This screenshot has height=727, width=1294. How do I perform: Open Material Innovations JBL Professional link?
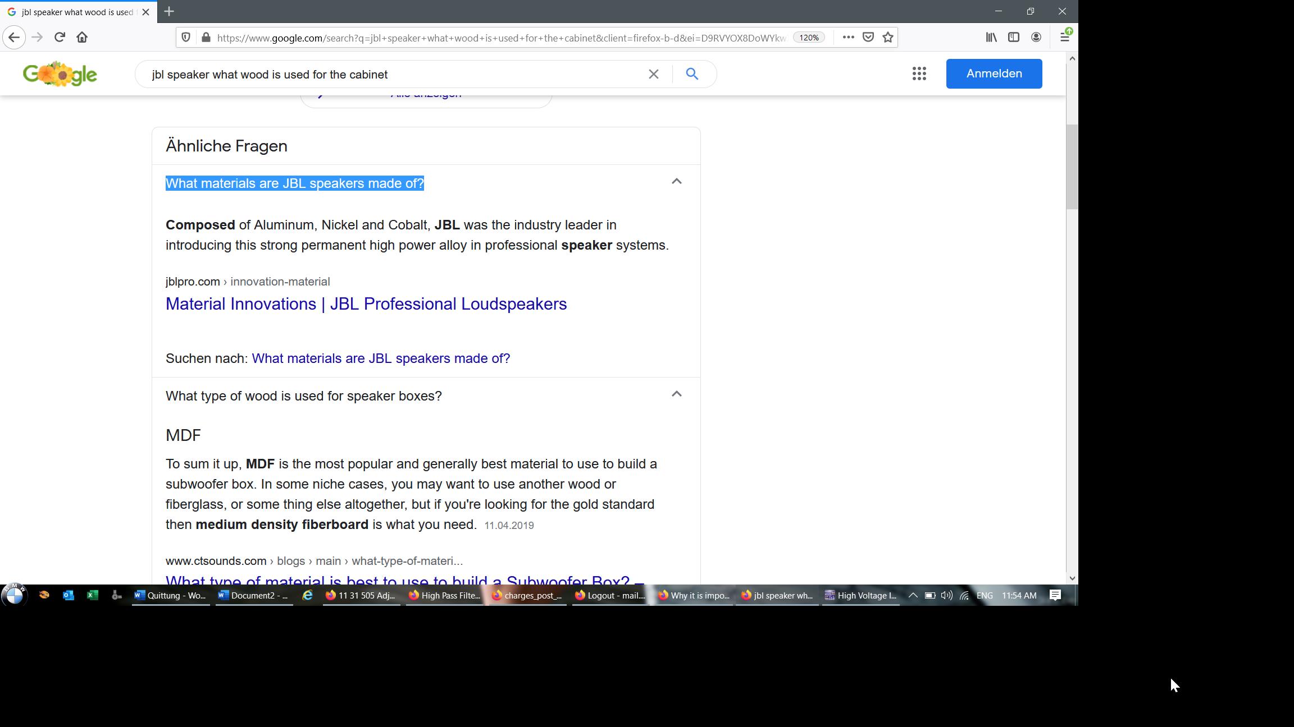(366, 304)
